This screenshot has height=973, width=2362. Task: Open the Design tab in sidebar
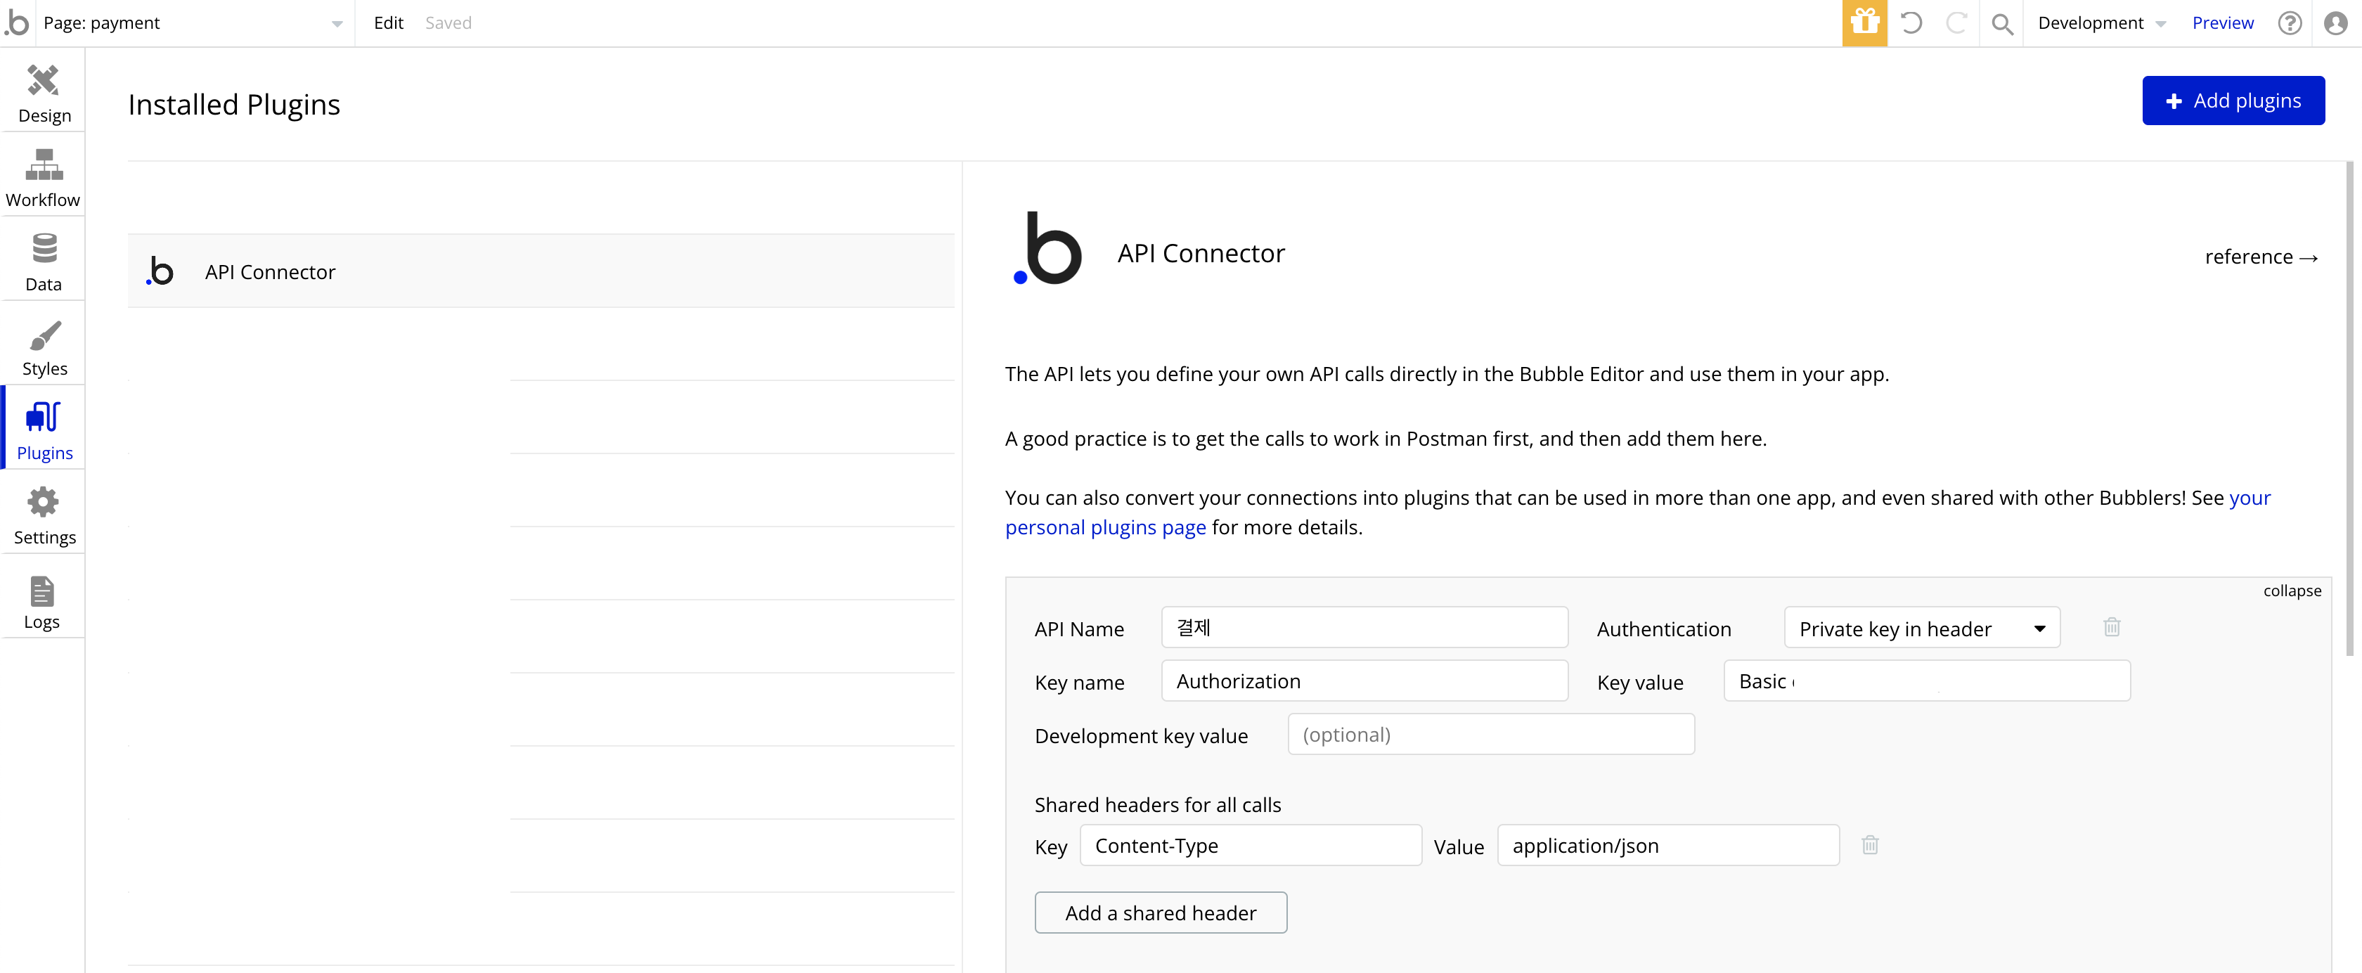click(43, 94)
